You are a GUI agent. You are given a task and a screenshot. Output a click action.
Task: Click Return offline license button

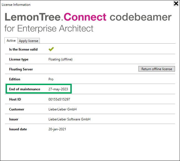156,69
